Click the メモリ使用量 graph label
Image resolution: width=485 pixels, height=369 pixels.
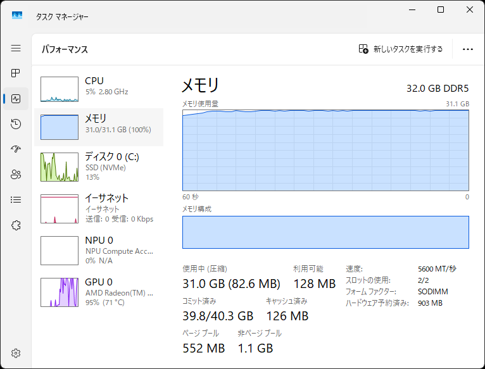click(200, 104)
